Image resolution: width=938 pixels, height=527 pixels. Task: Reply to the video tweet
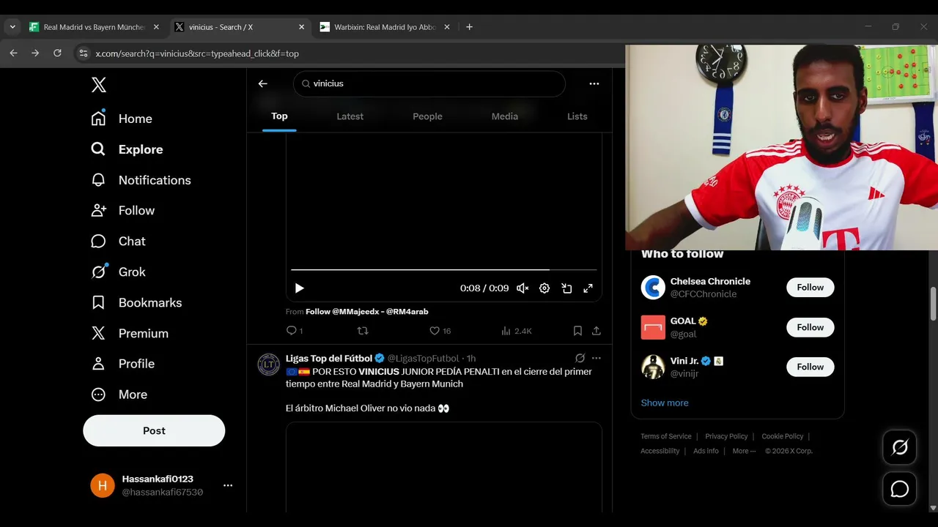[294, 331]
